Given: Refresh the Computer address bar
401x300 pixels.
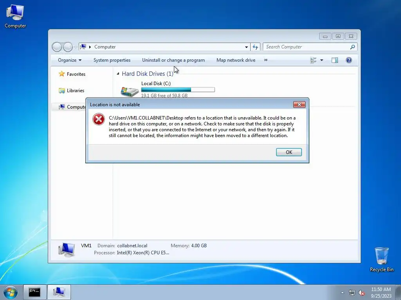Looking at the screenshot, I should 255,47.
